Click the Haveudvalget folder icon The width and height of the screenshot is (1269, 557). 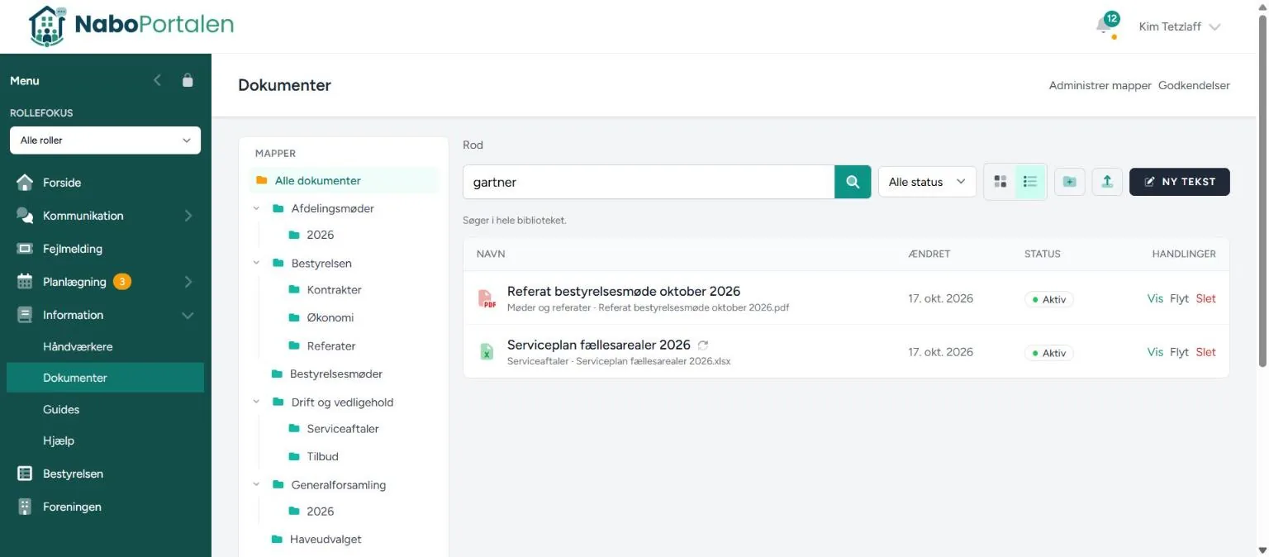click(278, 540)
